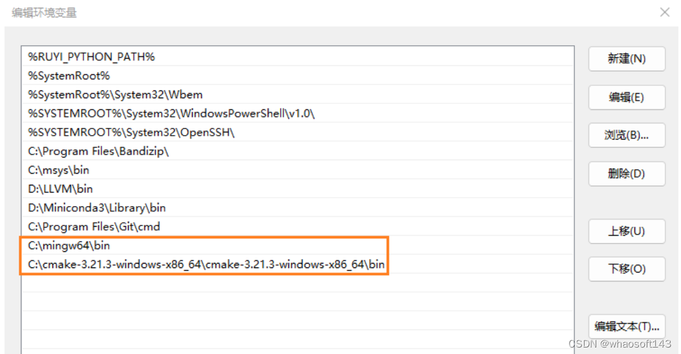Move entry up with 上移(U)

[x=627, y=231]
